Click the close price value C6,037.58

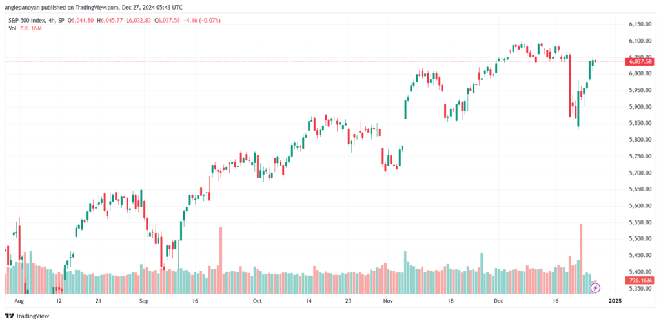pyautogui.click(x=167, y=21)
